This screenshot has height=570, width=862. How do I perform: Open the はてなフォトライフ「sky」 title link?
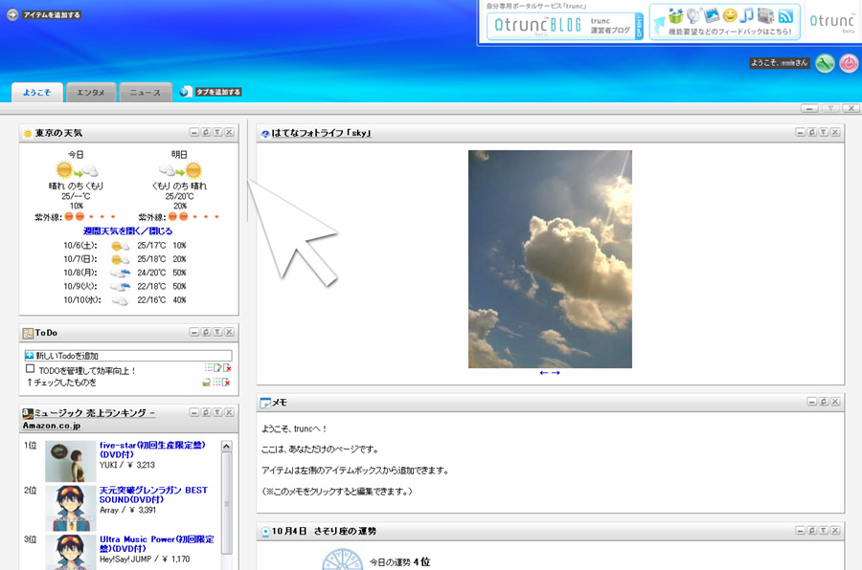point(322,133)
